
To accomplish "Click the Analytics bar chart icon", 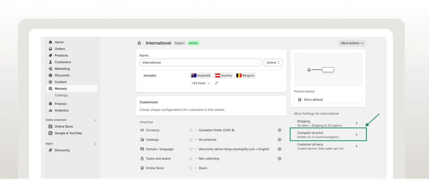I will [x=50, y=110].
